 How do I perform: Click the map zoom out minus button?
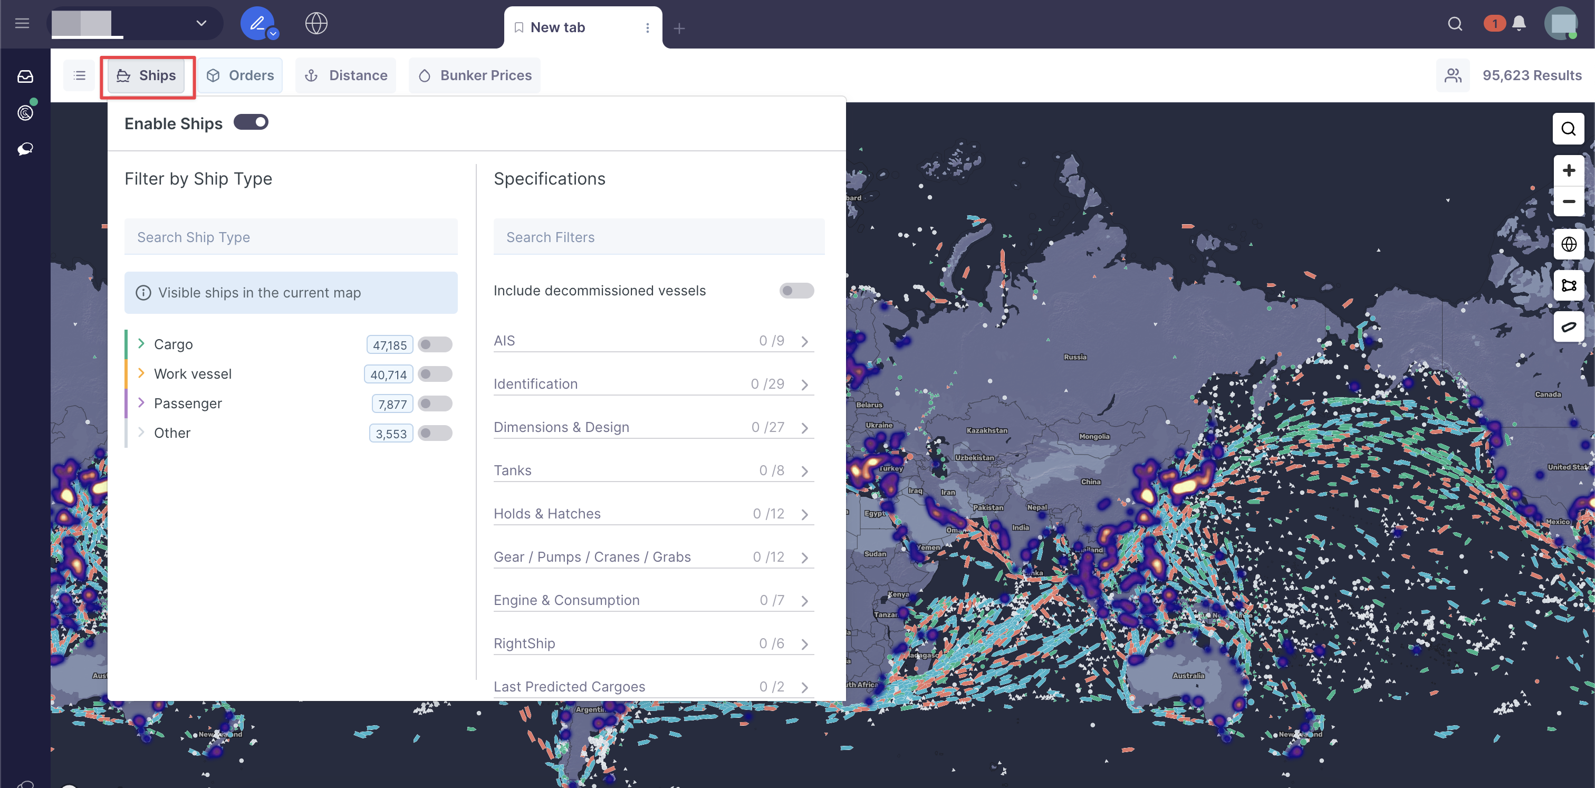tap(1568, 201)
